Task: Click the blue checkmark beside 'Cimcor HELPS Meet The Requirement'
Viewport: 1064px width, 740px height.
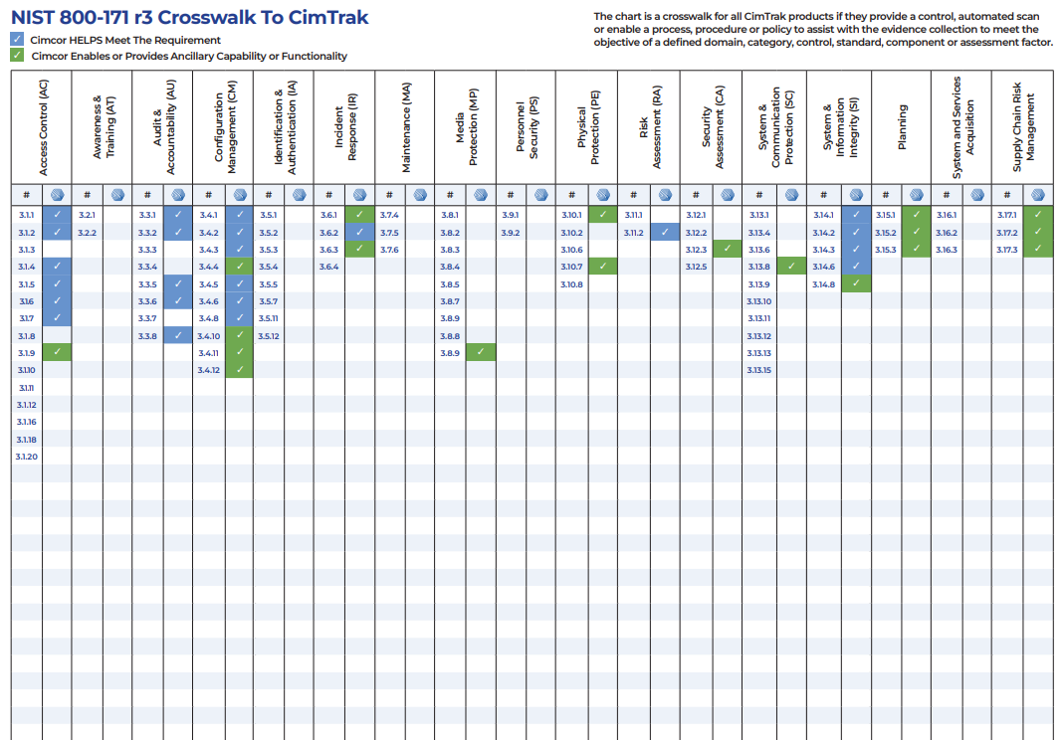Action: [x=18, y=40]
